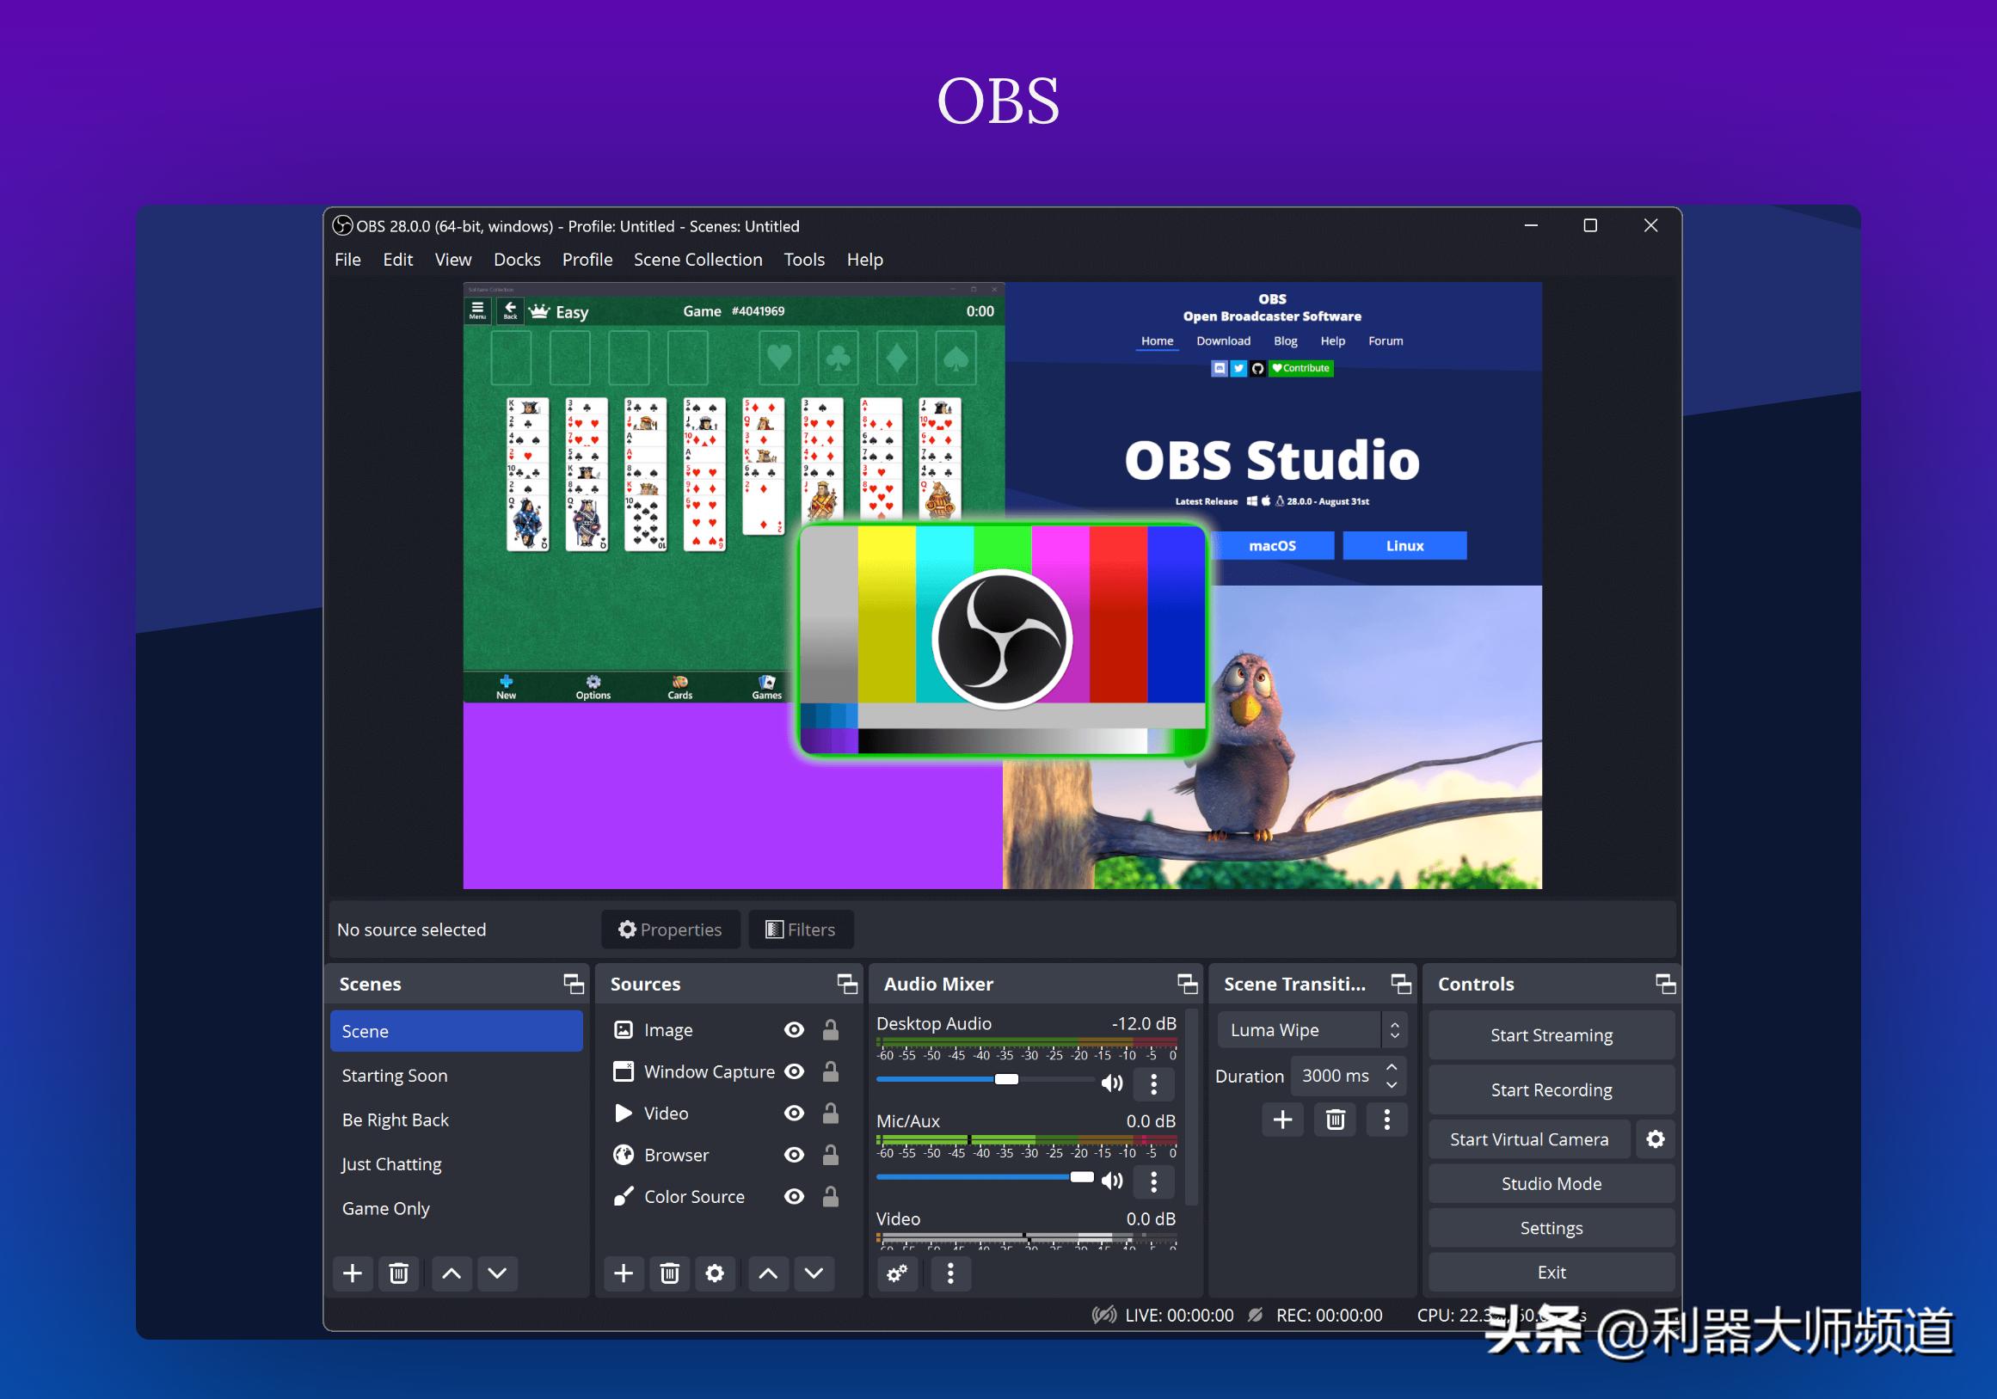The image size is (1997, 1399).
Task: Open the Luma Wipe transition dropdown
Action: [1311, 1030]
